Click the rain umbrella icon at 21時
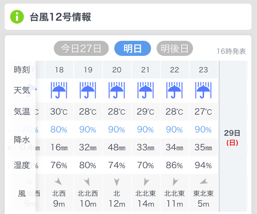257x214 pixels. click(x=145, y=90)
